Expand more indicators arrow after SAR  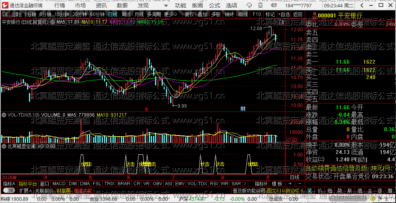tap(245, 184)
